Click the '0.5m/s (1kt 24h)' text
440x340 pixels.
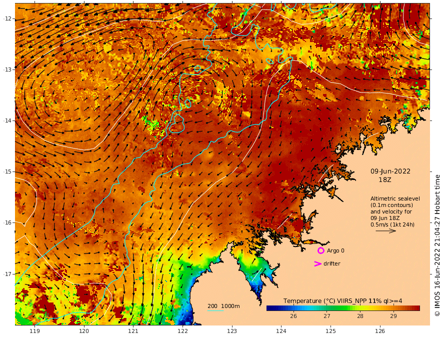392,224
